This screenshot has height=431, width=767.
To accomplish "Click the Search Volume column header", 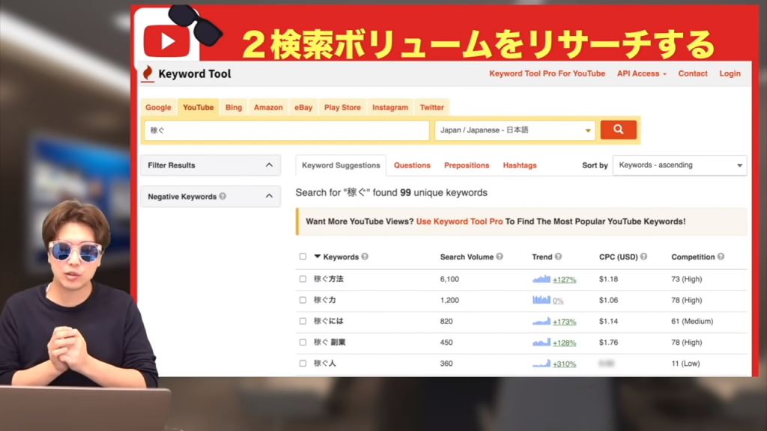I will [x=467, y=257].
